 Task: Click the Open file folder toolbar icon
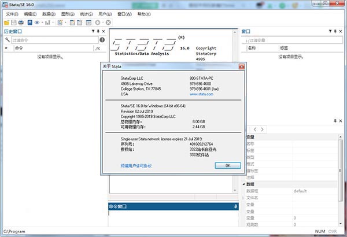pyautogui.click(x=6, y=22)
